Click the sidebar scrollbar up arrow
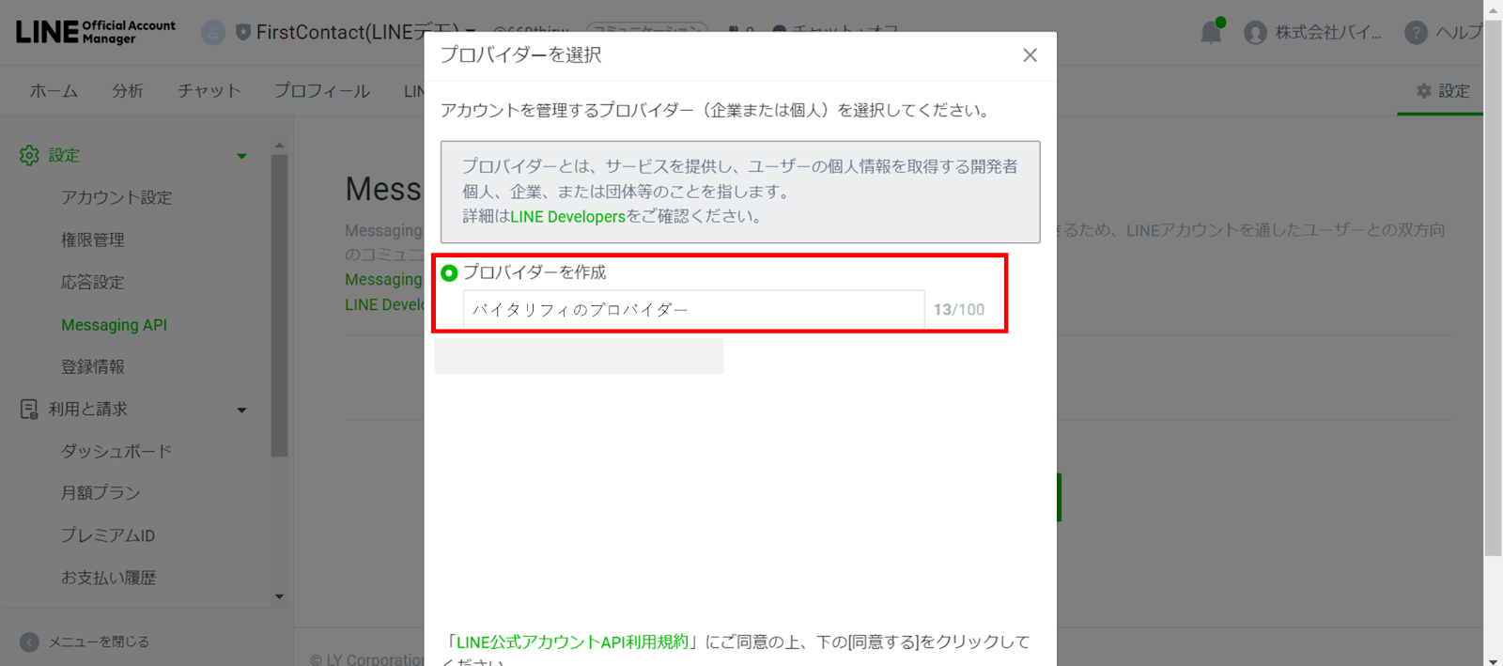1503x666 pixels. (x=279, y=146)
